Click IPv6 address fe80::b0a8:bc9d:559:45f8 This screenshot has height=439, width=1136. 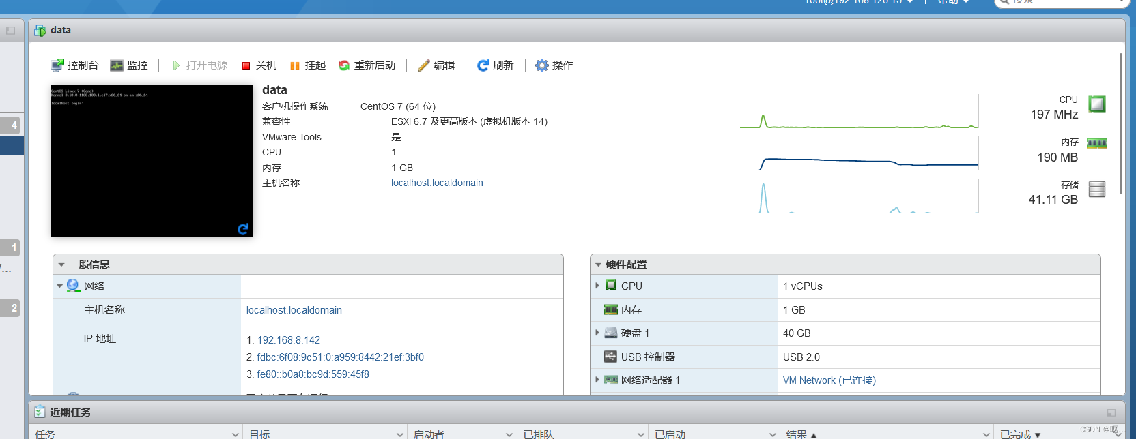pyautogui.click(x=313, y=374)
